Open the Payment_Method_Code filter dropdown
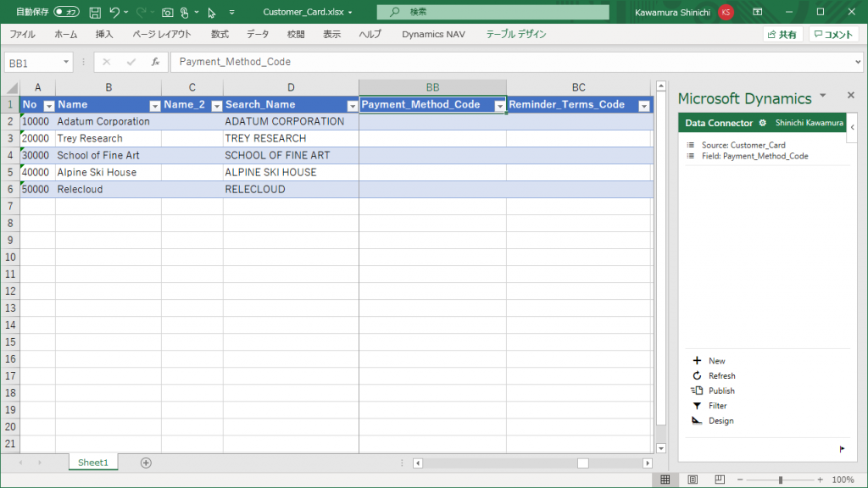 499,105
